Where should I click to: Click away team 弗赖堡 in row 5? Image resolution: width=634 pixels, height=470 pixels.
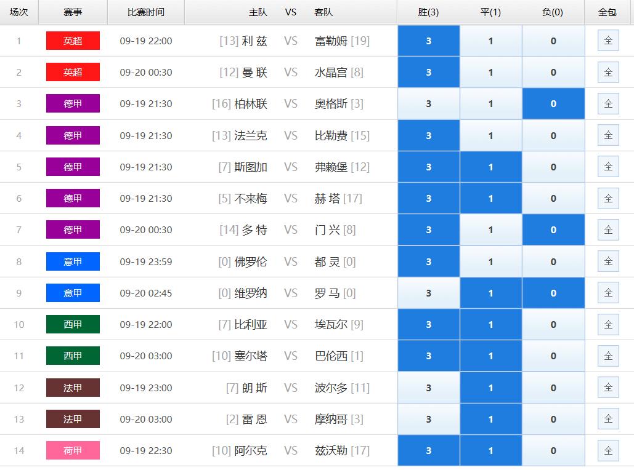tap(331, 167)
